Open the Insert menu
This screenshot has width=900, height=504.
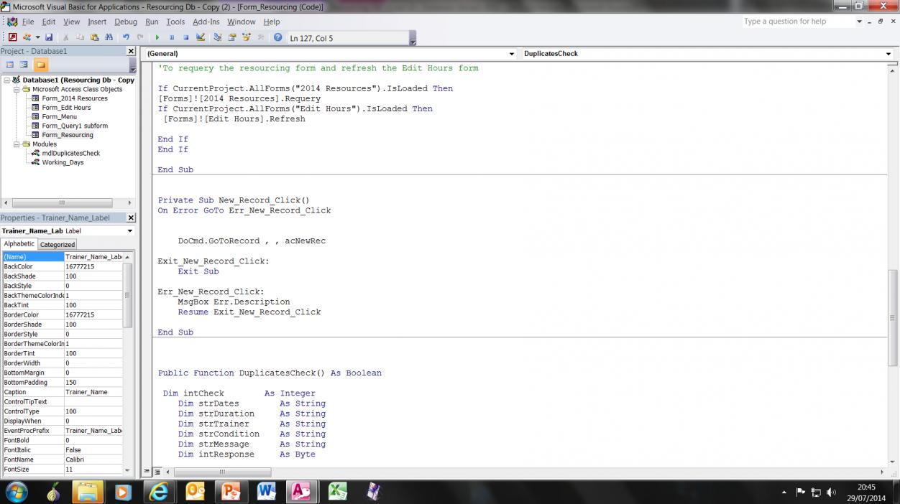[x=97, y=22]
